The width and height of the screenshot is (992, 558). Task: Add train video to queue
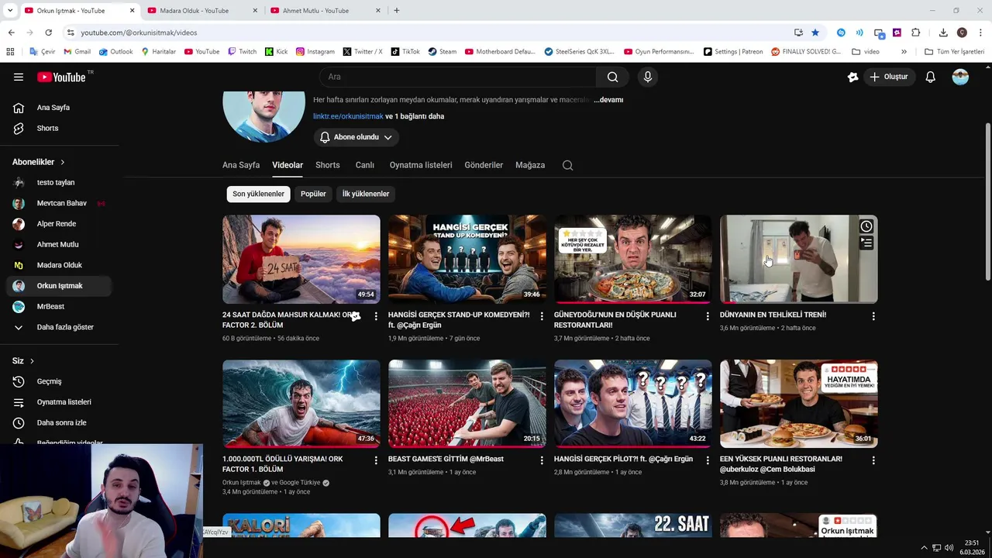(866, 243)
